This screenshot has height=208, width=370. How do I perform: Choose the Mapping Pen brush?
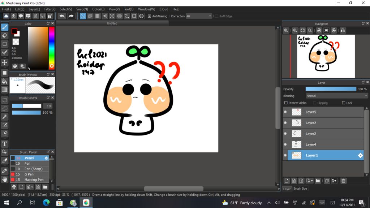[x=30, y=180]
